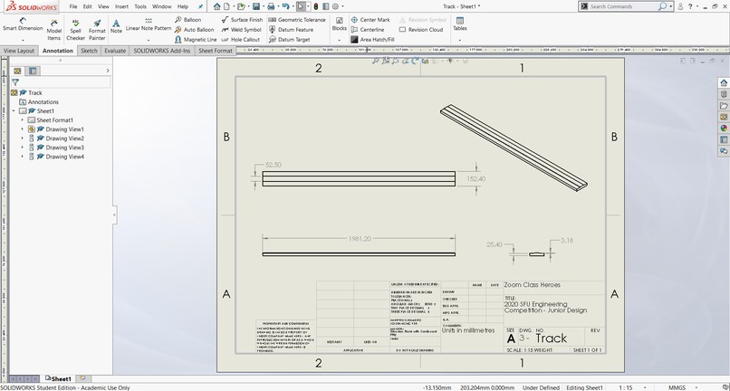730x391 pixels.
Task: Open the Sheet1 tab at the bottom
Action: point(58,379)
